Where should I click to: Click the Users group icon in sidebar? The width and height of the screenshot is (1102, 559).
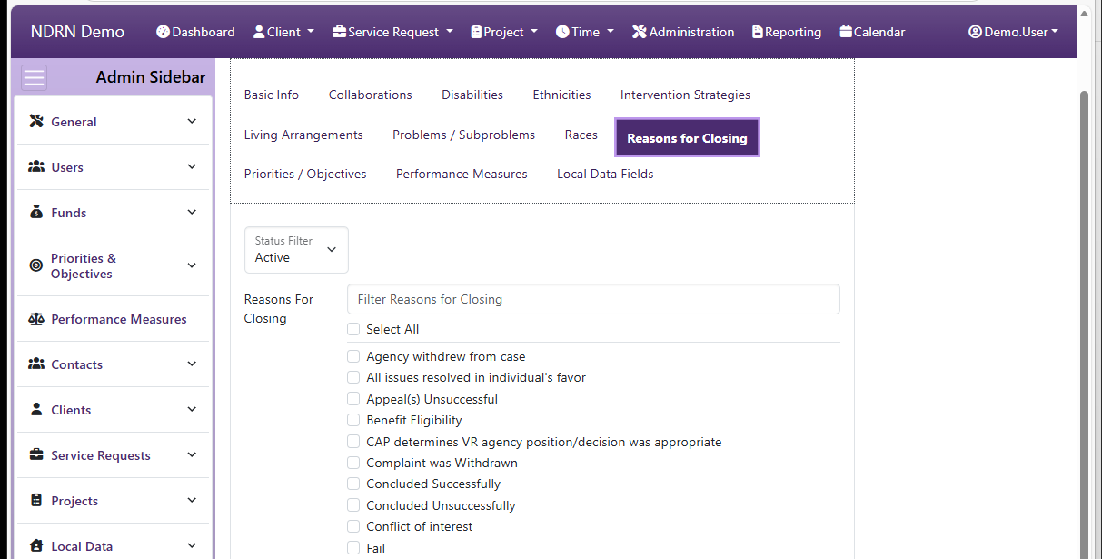click(x=36, y=166)
